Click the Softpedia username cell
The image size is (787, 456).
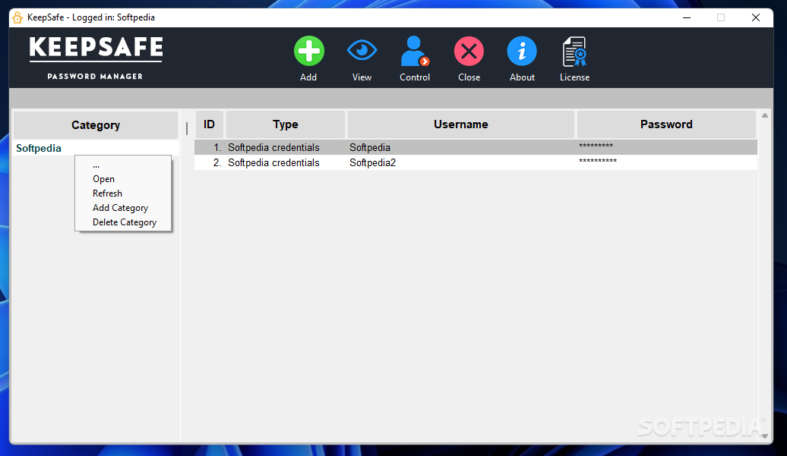tap(370, 147)
